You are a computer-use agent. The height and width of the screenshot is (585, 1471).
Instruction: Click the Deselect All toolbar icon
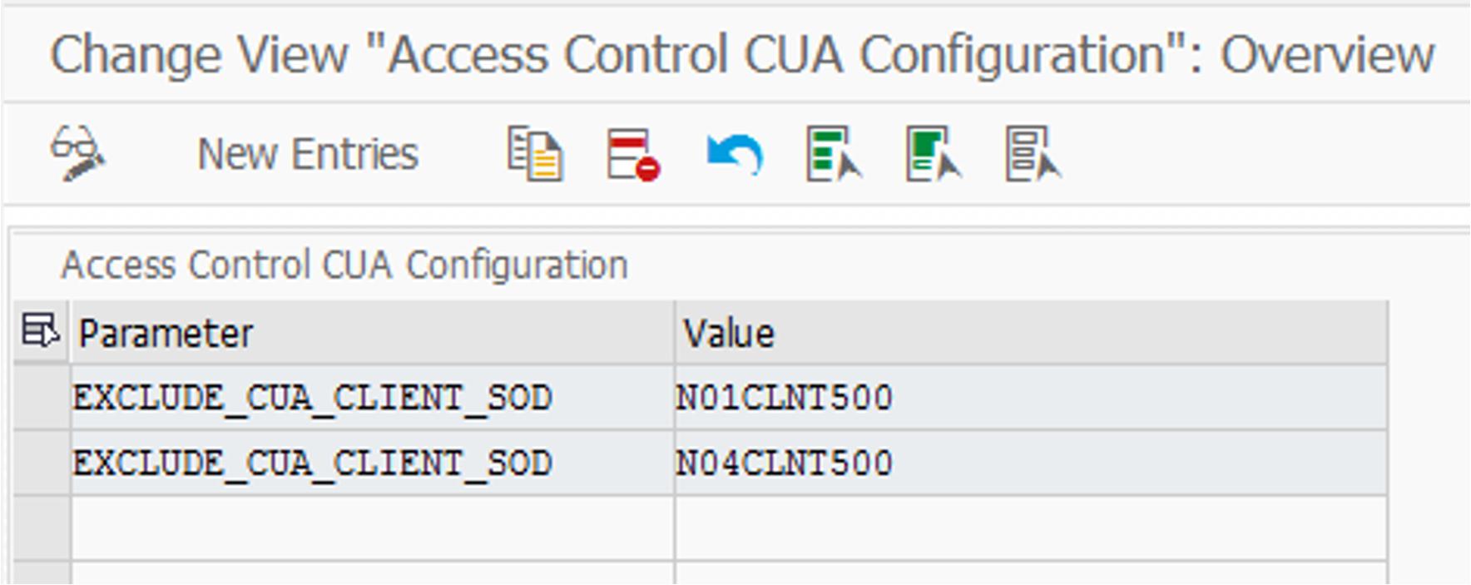tap(1033, 153)
